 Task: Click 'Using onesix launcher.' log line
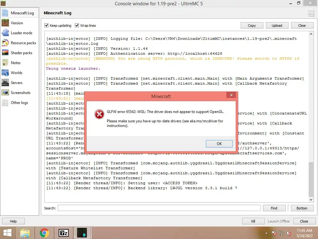coord(73,68)
